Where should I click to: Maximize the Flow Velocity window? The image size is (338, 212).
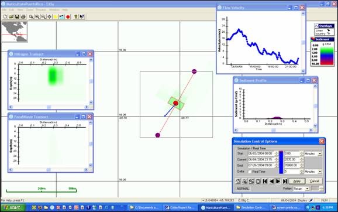click(x=296, y=8)
